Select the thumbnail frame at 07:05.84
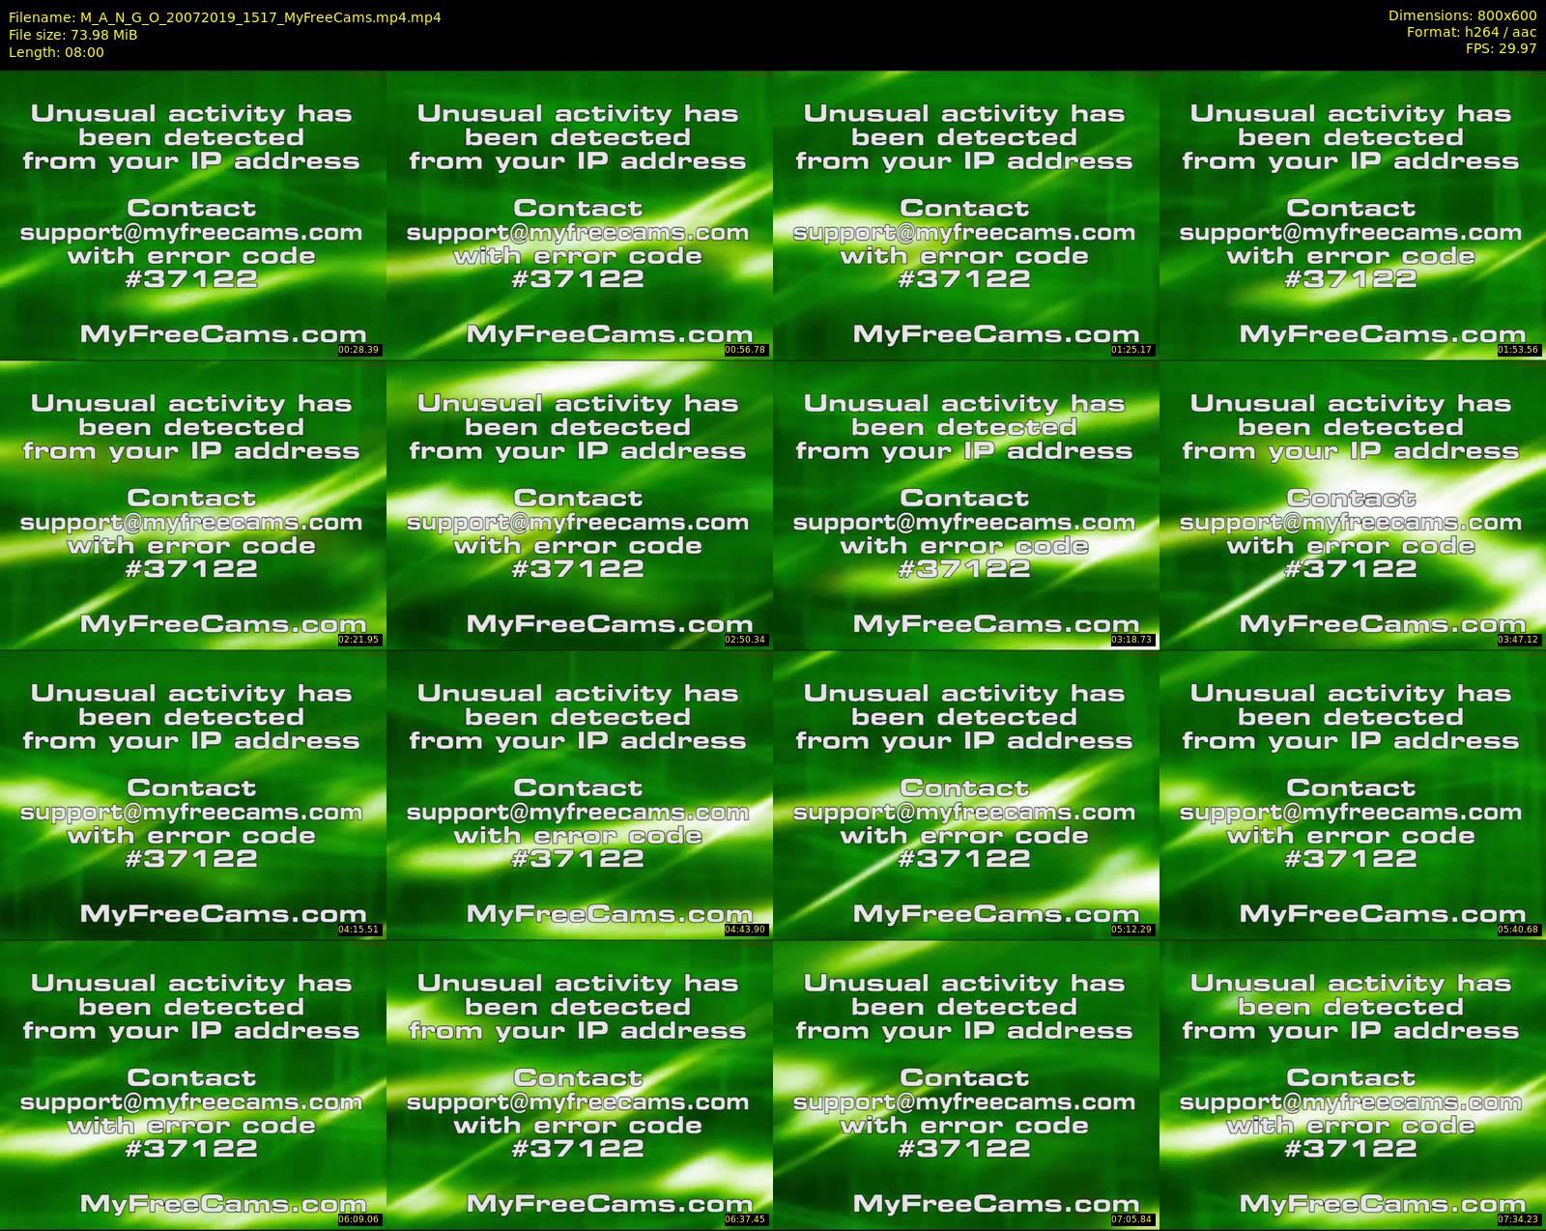Image resolution: width=1546 pixels, height=1231 pixels. 966,1084
